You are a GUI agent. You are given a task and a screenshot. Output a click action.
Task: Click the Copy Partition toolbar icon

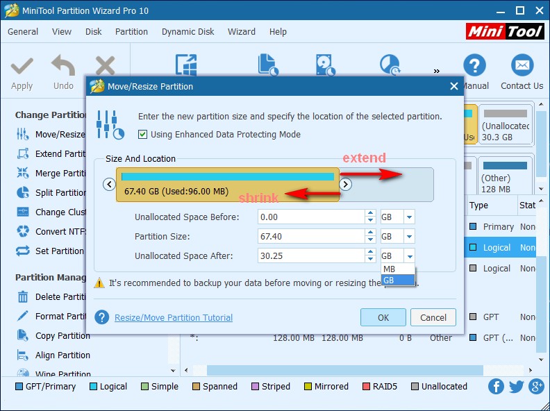coord(268,65)
